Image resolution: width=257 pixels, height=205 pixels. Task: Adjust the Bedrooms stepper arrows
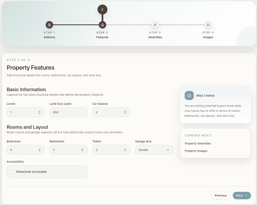pyautogui.click(x=39, y=150)
